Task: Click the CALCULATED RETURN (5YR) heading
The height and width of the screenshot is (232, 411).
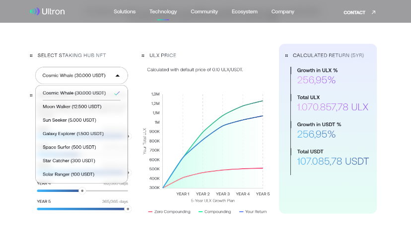Action: coord(328,55)
